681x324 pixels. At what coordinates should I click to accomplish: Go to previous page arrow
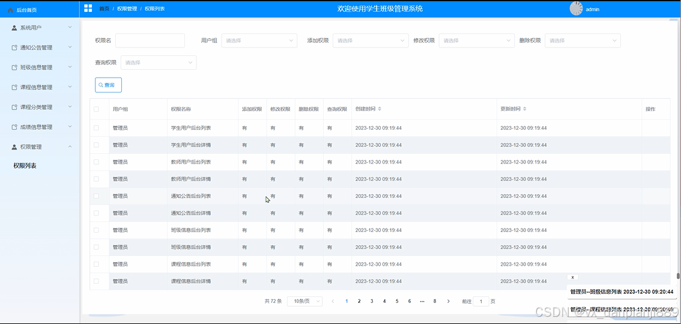coord(333,301)
